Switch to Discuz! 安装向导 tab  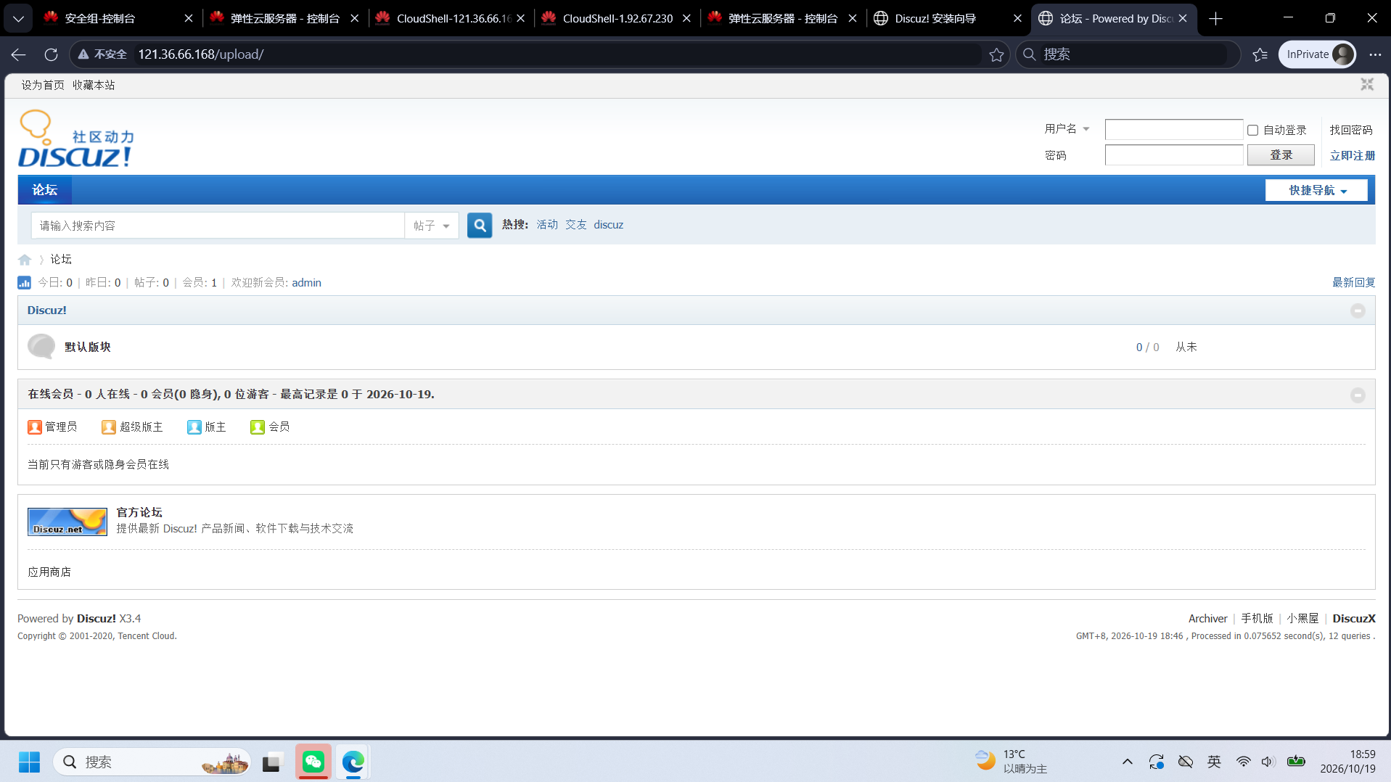tap(948, 18)
